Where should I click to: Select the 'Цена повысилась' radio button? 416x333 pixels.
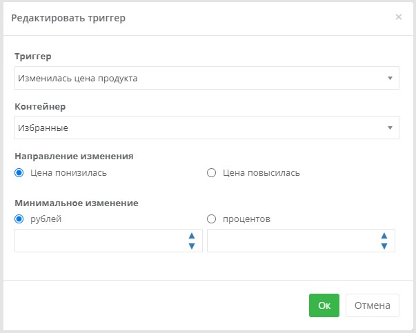[211, 173]
